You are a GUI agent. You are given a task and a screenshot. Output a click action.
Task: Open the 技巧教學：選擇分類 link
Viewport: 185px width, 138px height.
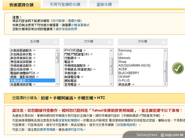pyautogui.click(x=66, y=21)
